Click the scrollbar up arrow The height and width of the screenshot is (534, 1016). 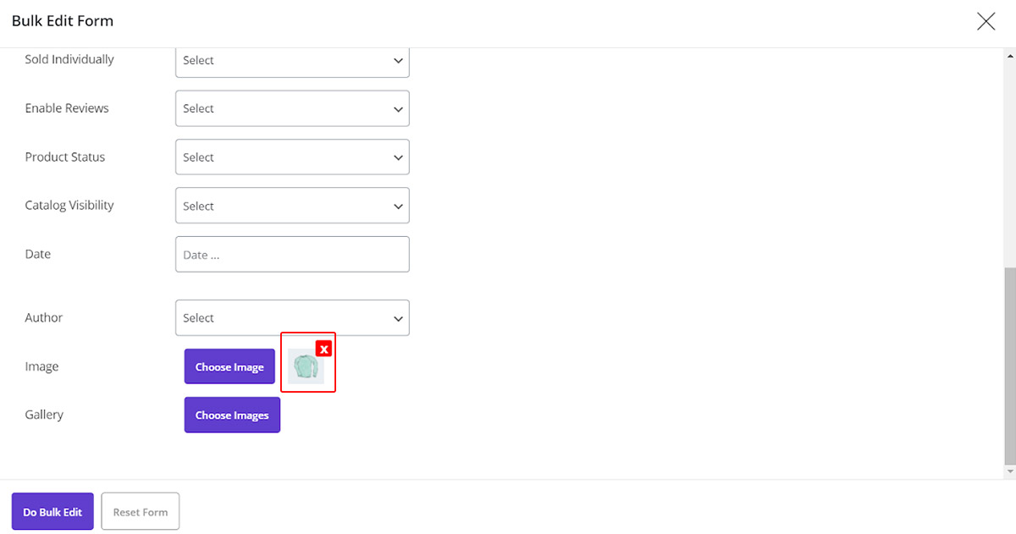(x=1009, y=55)
